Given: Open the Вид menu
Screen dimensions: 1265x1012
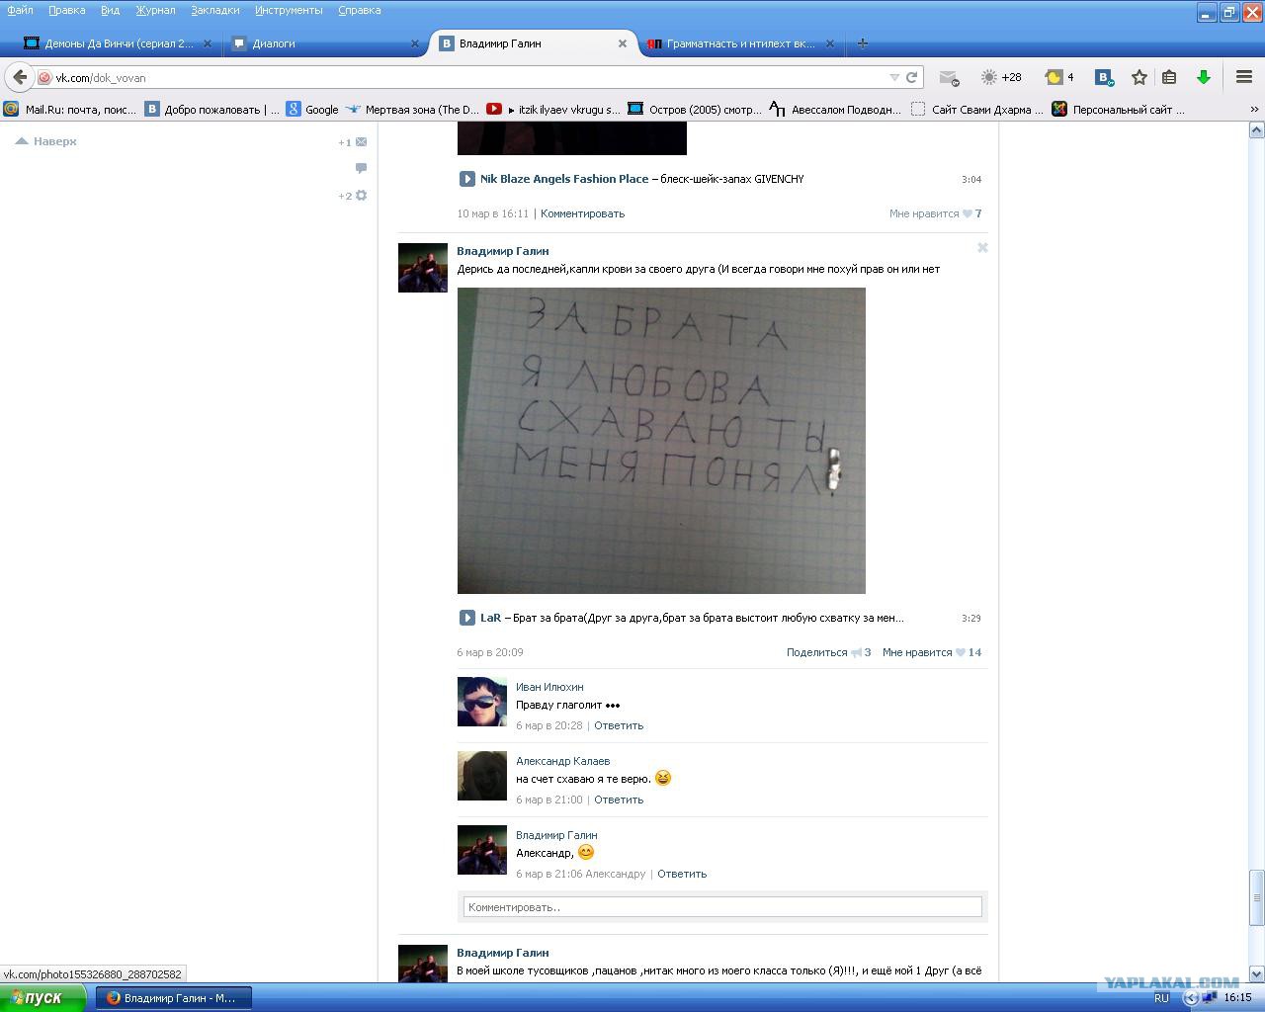Looking at the screenshot, I should click(110, 10).
